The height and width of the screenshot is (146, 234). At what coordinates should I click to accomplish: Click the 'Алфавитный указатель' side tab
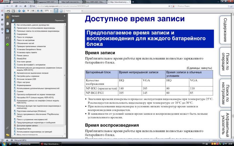click(x=225, y=124)
